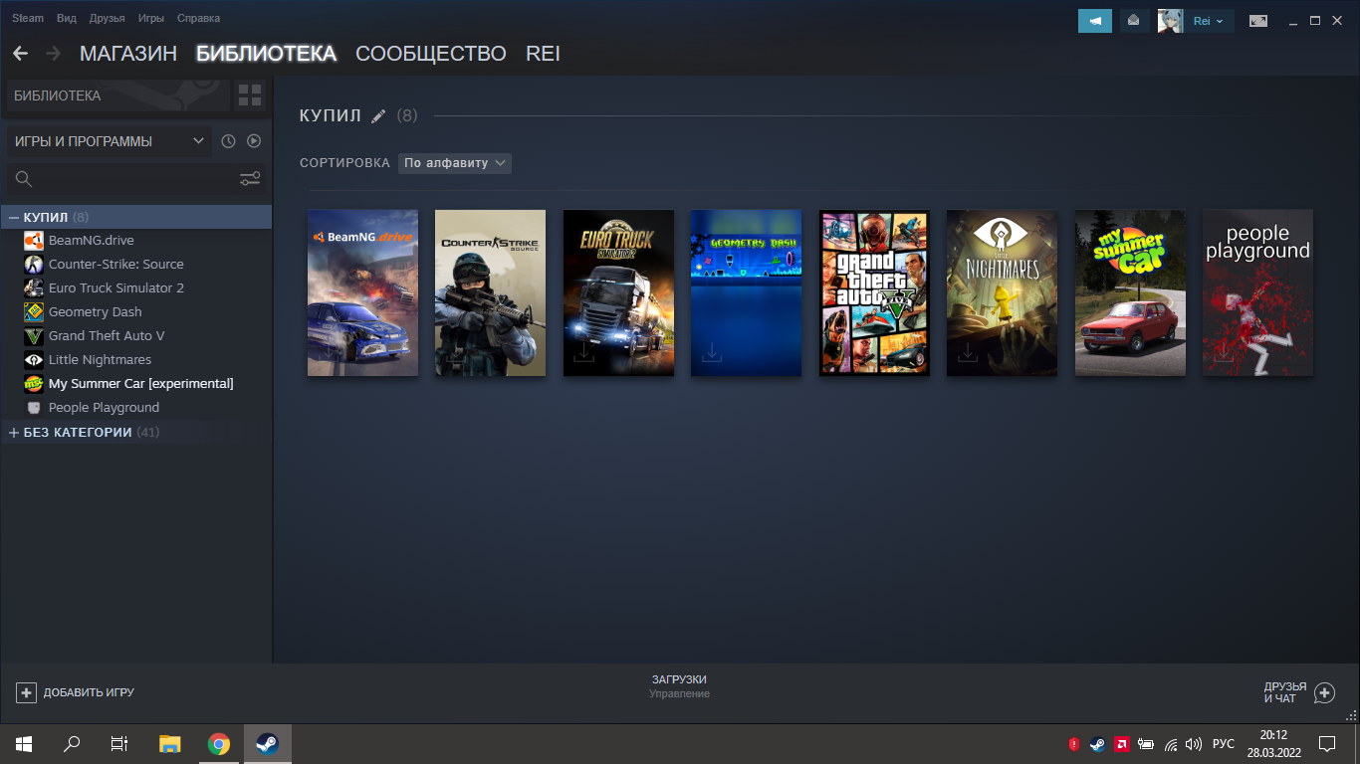Select Counter-Strike Source cover art
Image resolution: width=1360 pixels, height=764 pixels.
point(491,292)
